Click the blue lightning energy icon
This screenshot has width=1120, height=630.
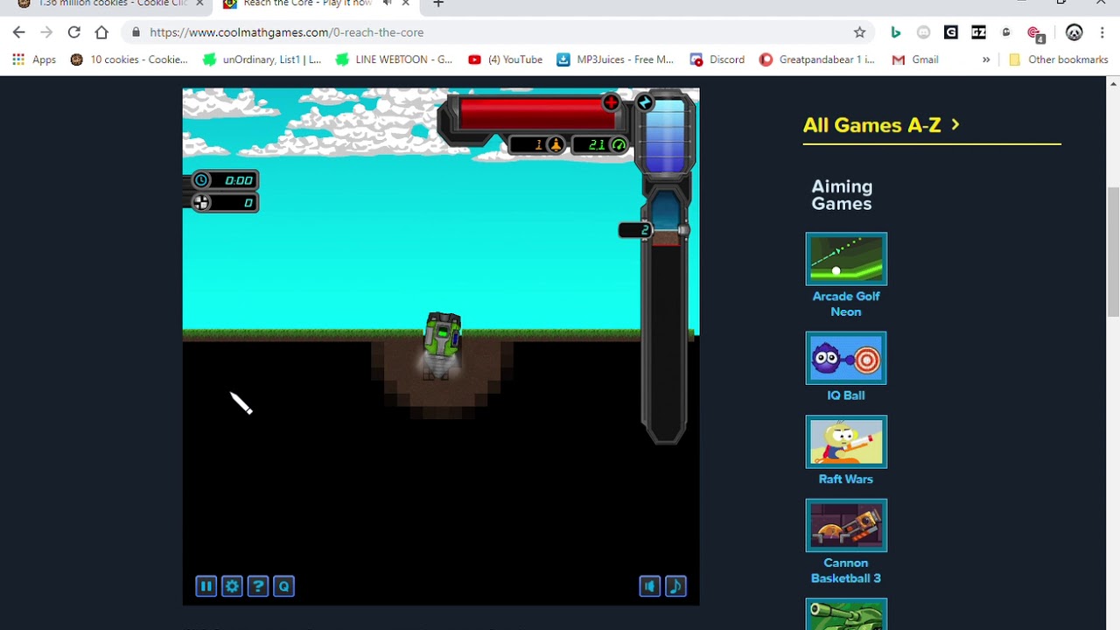click(x=645, y=103)
